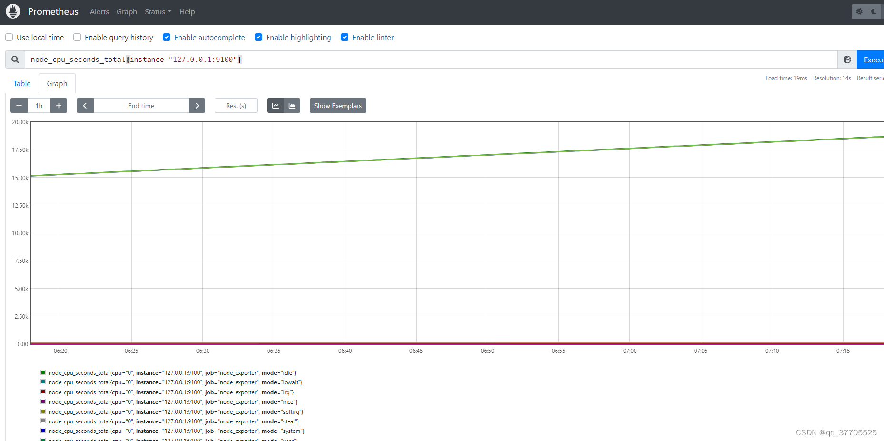Toggle Enable highlighting checkbox
This screenshot has width=884, height=441.
[x=258, y=37]
